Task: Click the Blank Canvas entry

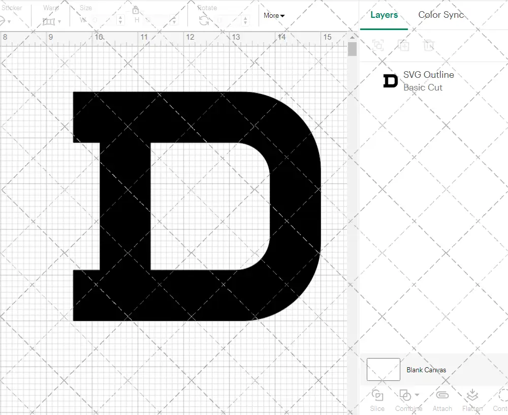Action: [427, 370]
